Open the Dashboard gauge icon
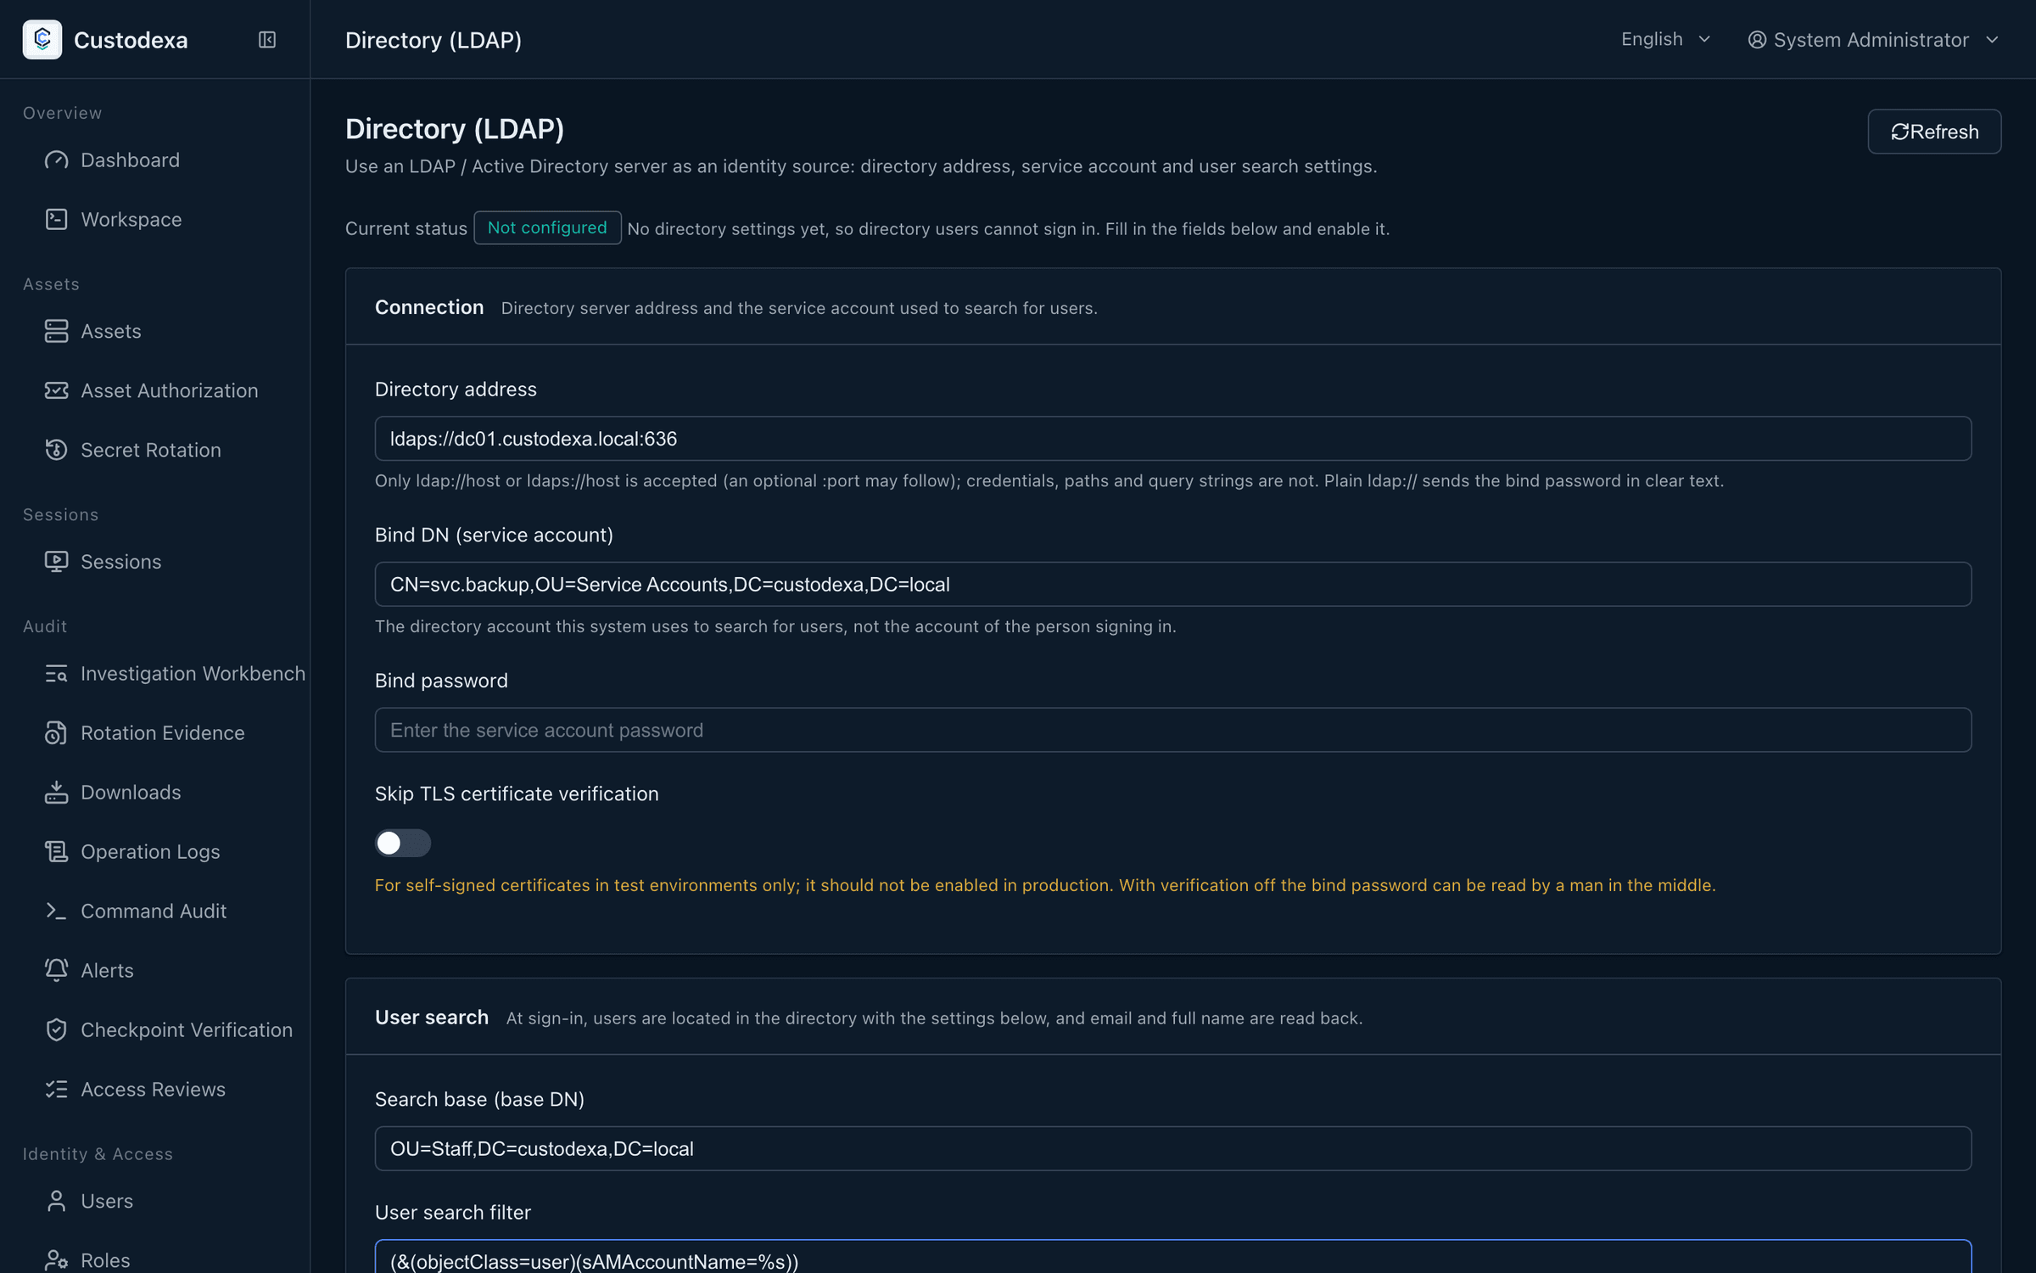Viewport: 2036px width, 1273px height. [56, 160]
